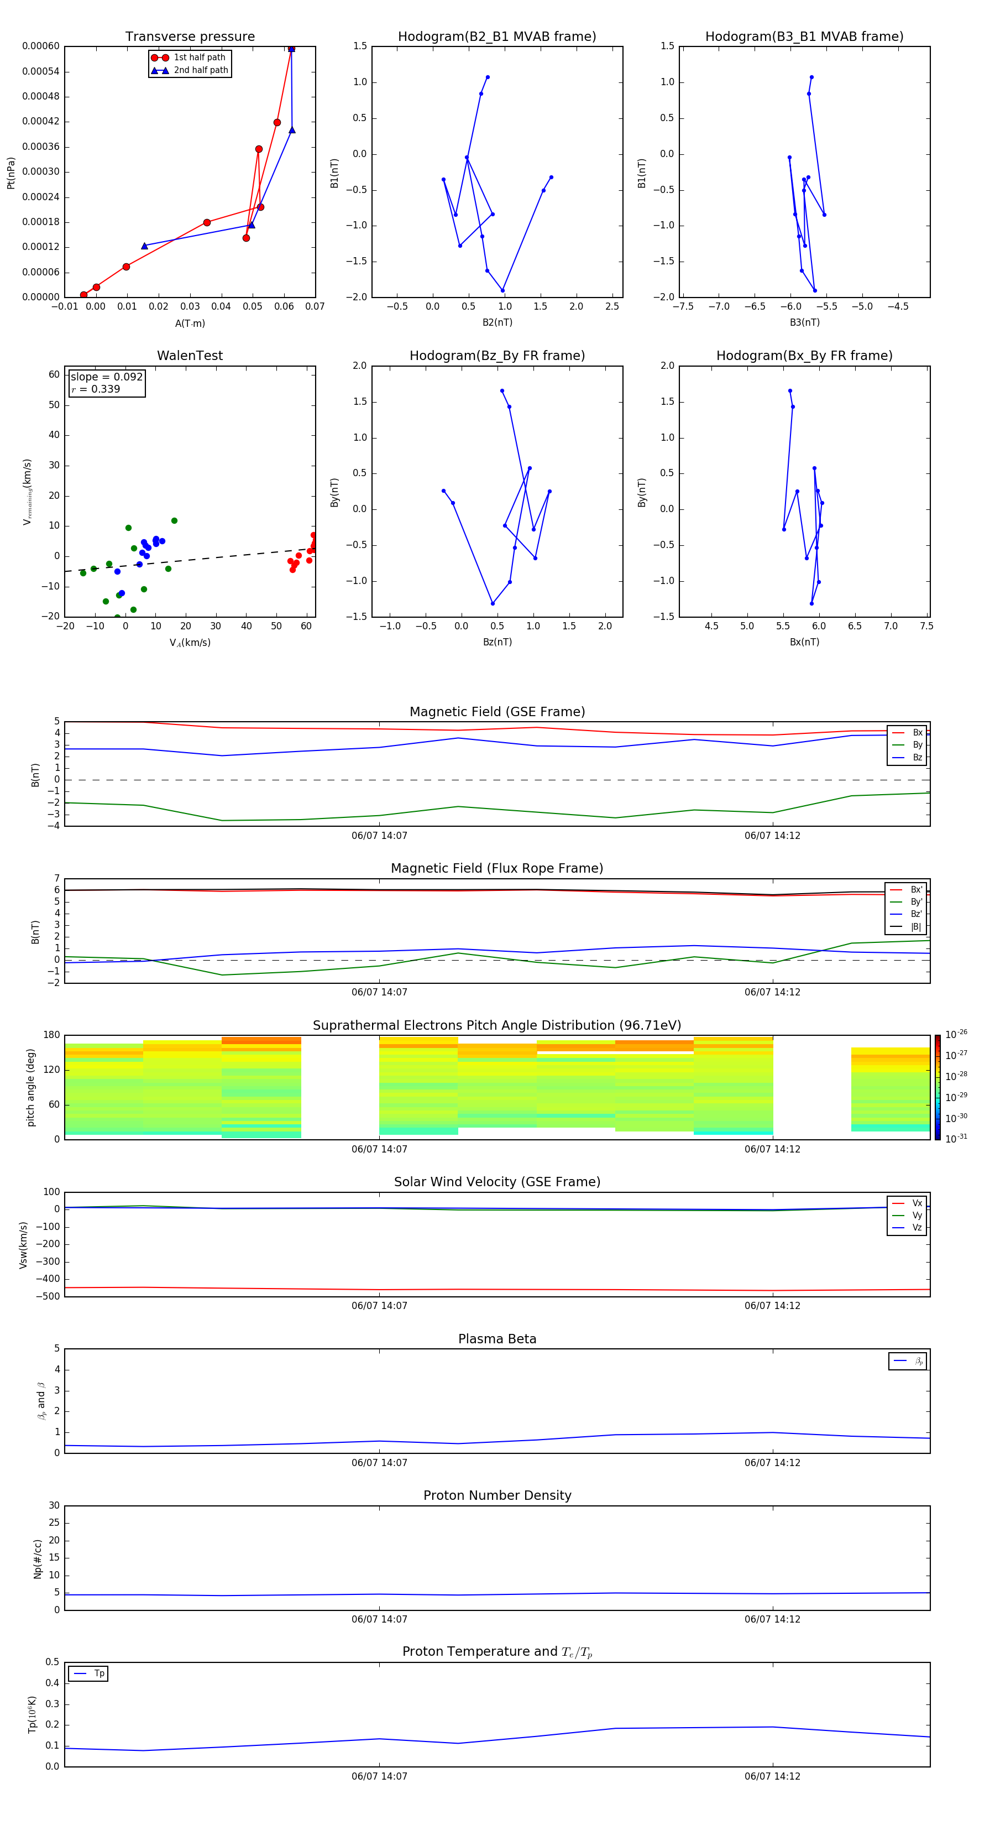Click the 'Transverse pressure' plot title
Image resolution: width=995 pixels, height=1825 pixels.
click(190, 37)
